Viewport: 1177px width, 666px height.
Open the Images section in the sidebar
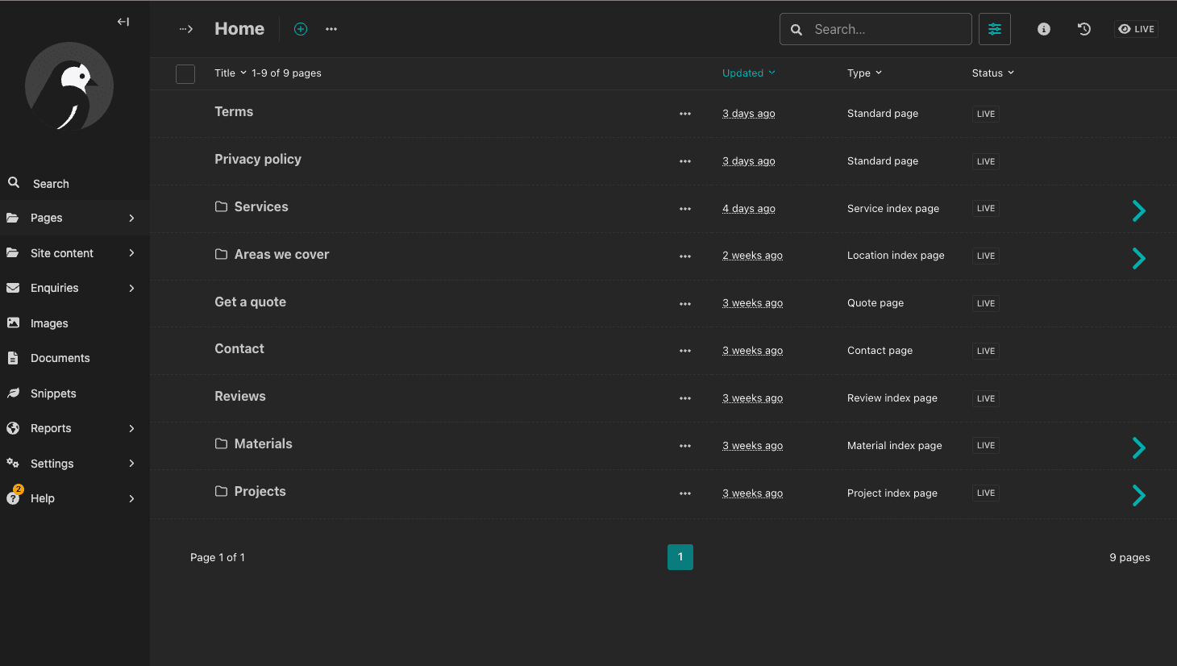[75, 323]
